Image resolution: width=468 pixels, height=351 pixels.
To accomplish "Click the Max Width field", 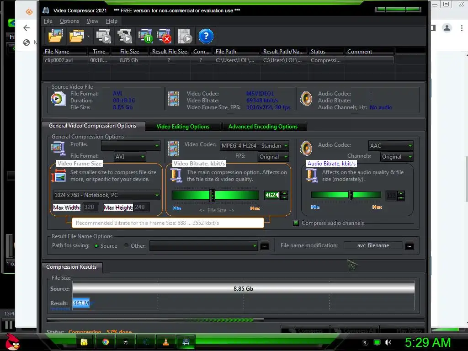I will 91,207.
